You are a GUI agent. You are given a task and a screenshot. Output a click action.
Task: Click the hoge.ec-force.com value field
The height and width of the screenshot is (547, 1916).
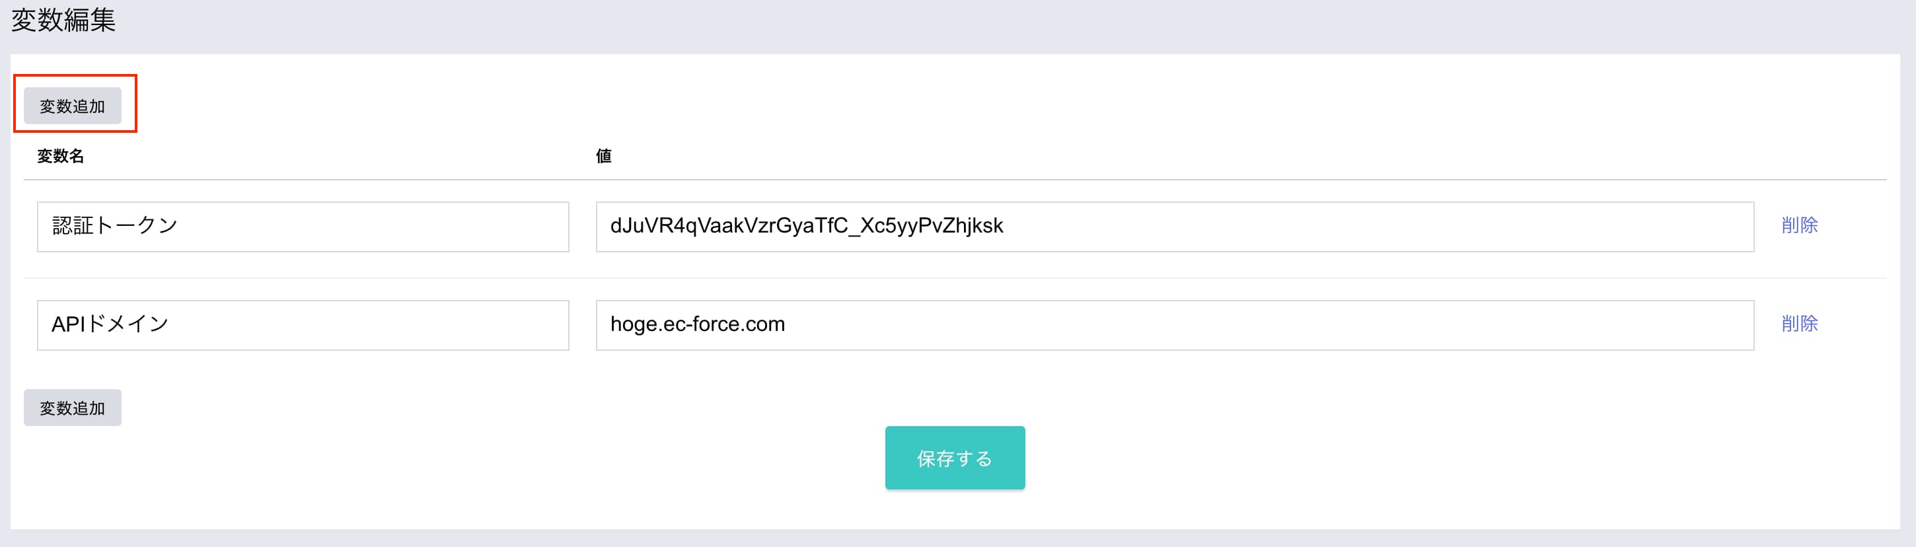pos(1175,325)
